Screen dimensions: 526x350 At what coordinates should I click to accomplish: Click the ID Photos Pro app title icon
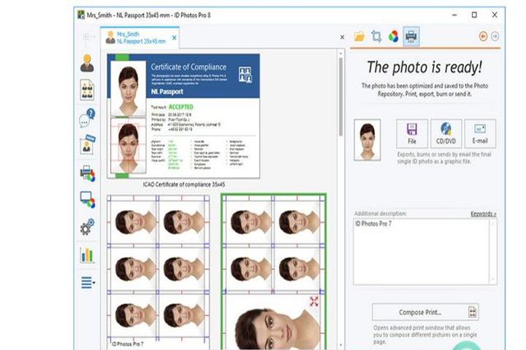81,15
